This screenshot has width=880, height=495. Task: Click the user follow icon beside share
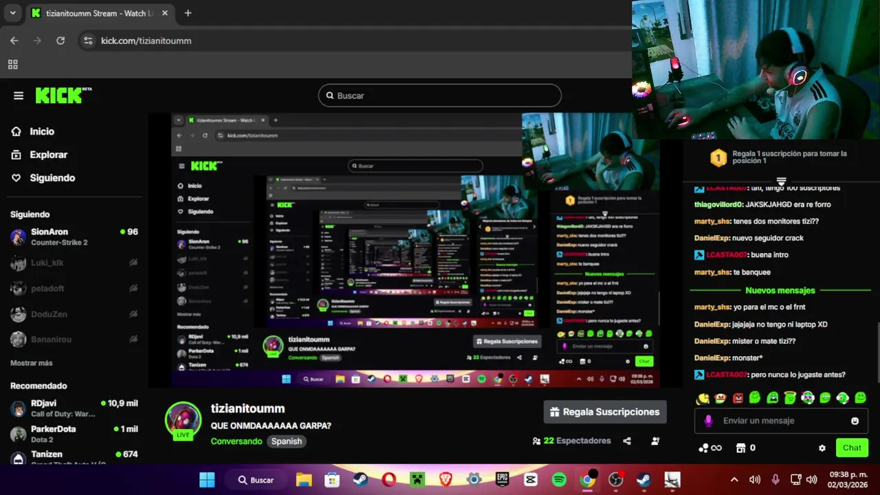coord(655,441)
